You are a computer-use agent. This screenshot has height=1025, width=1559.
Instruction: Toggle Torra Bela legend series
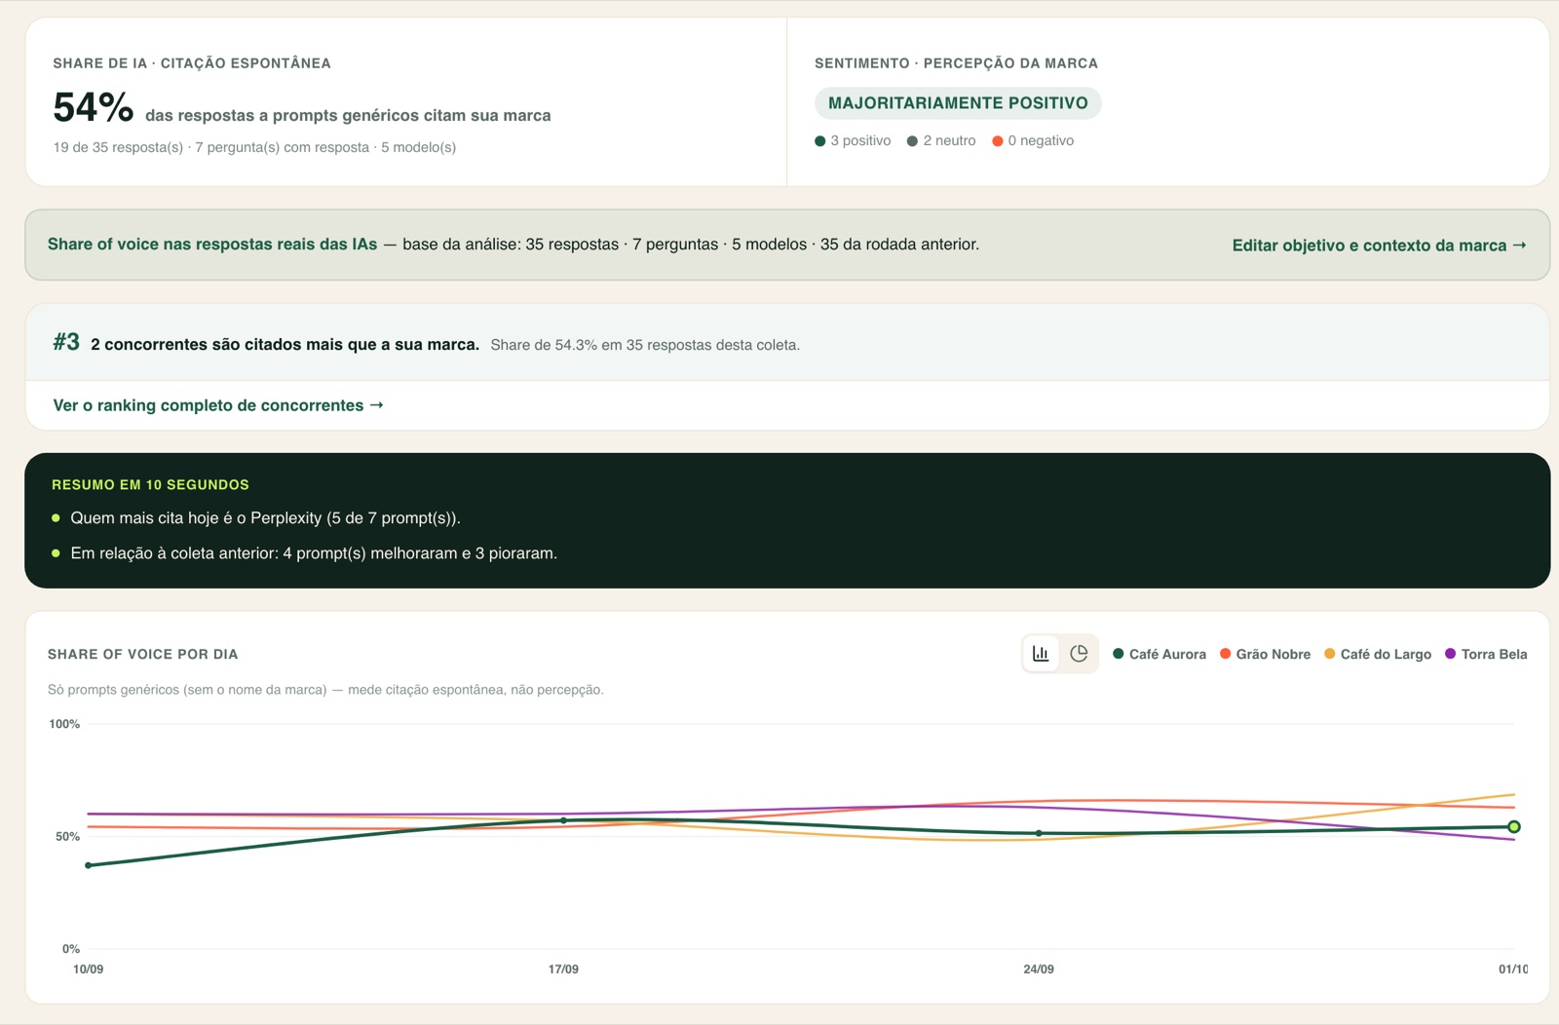1486,655
